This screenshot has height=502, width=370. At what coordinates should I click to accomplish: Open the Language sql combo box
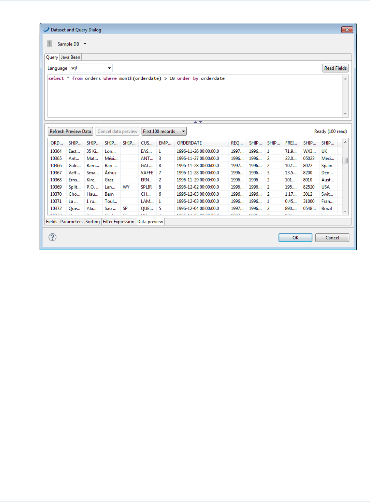91,68
